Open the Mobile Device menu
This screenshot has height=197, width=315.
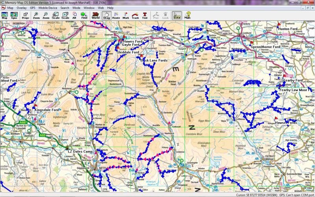(48, 8)
